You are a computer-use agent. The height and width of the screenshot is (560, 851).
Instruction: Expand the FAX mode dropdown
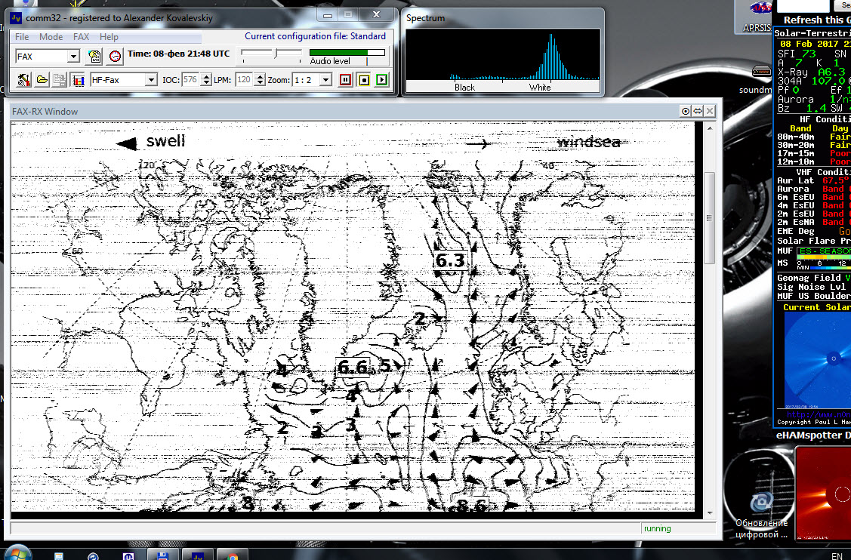point(73,57)
